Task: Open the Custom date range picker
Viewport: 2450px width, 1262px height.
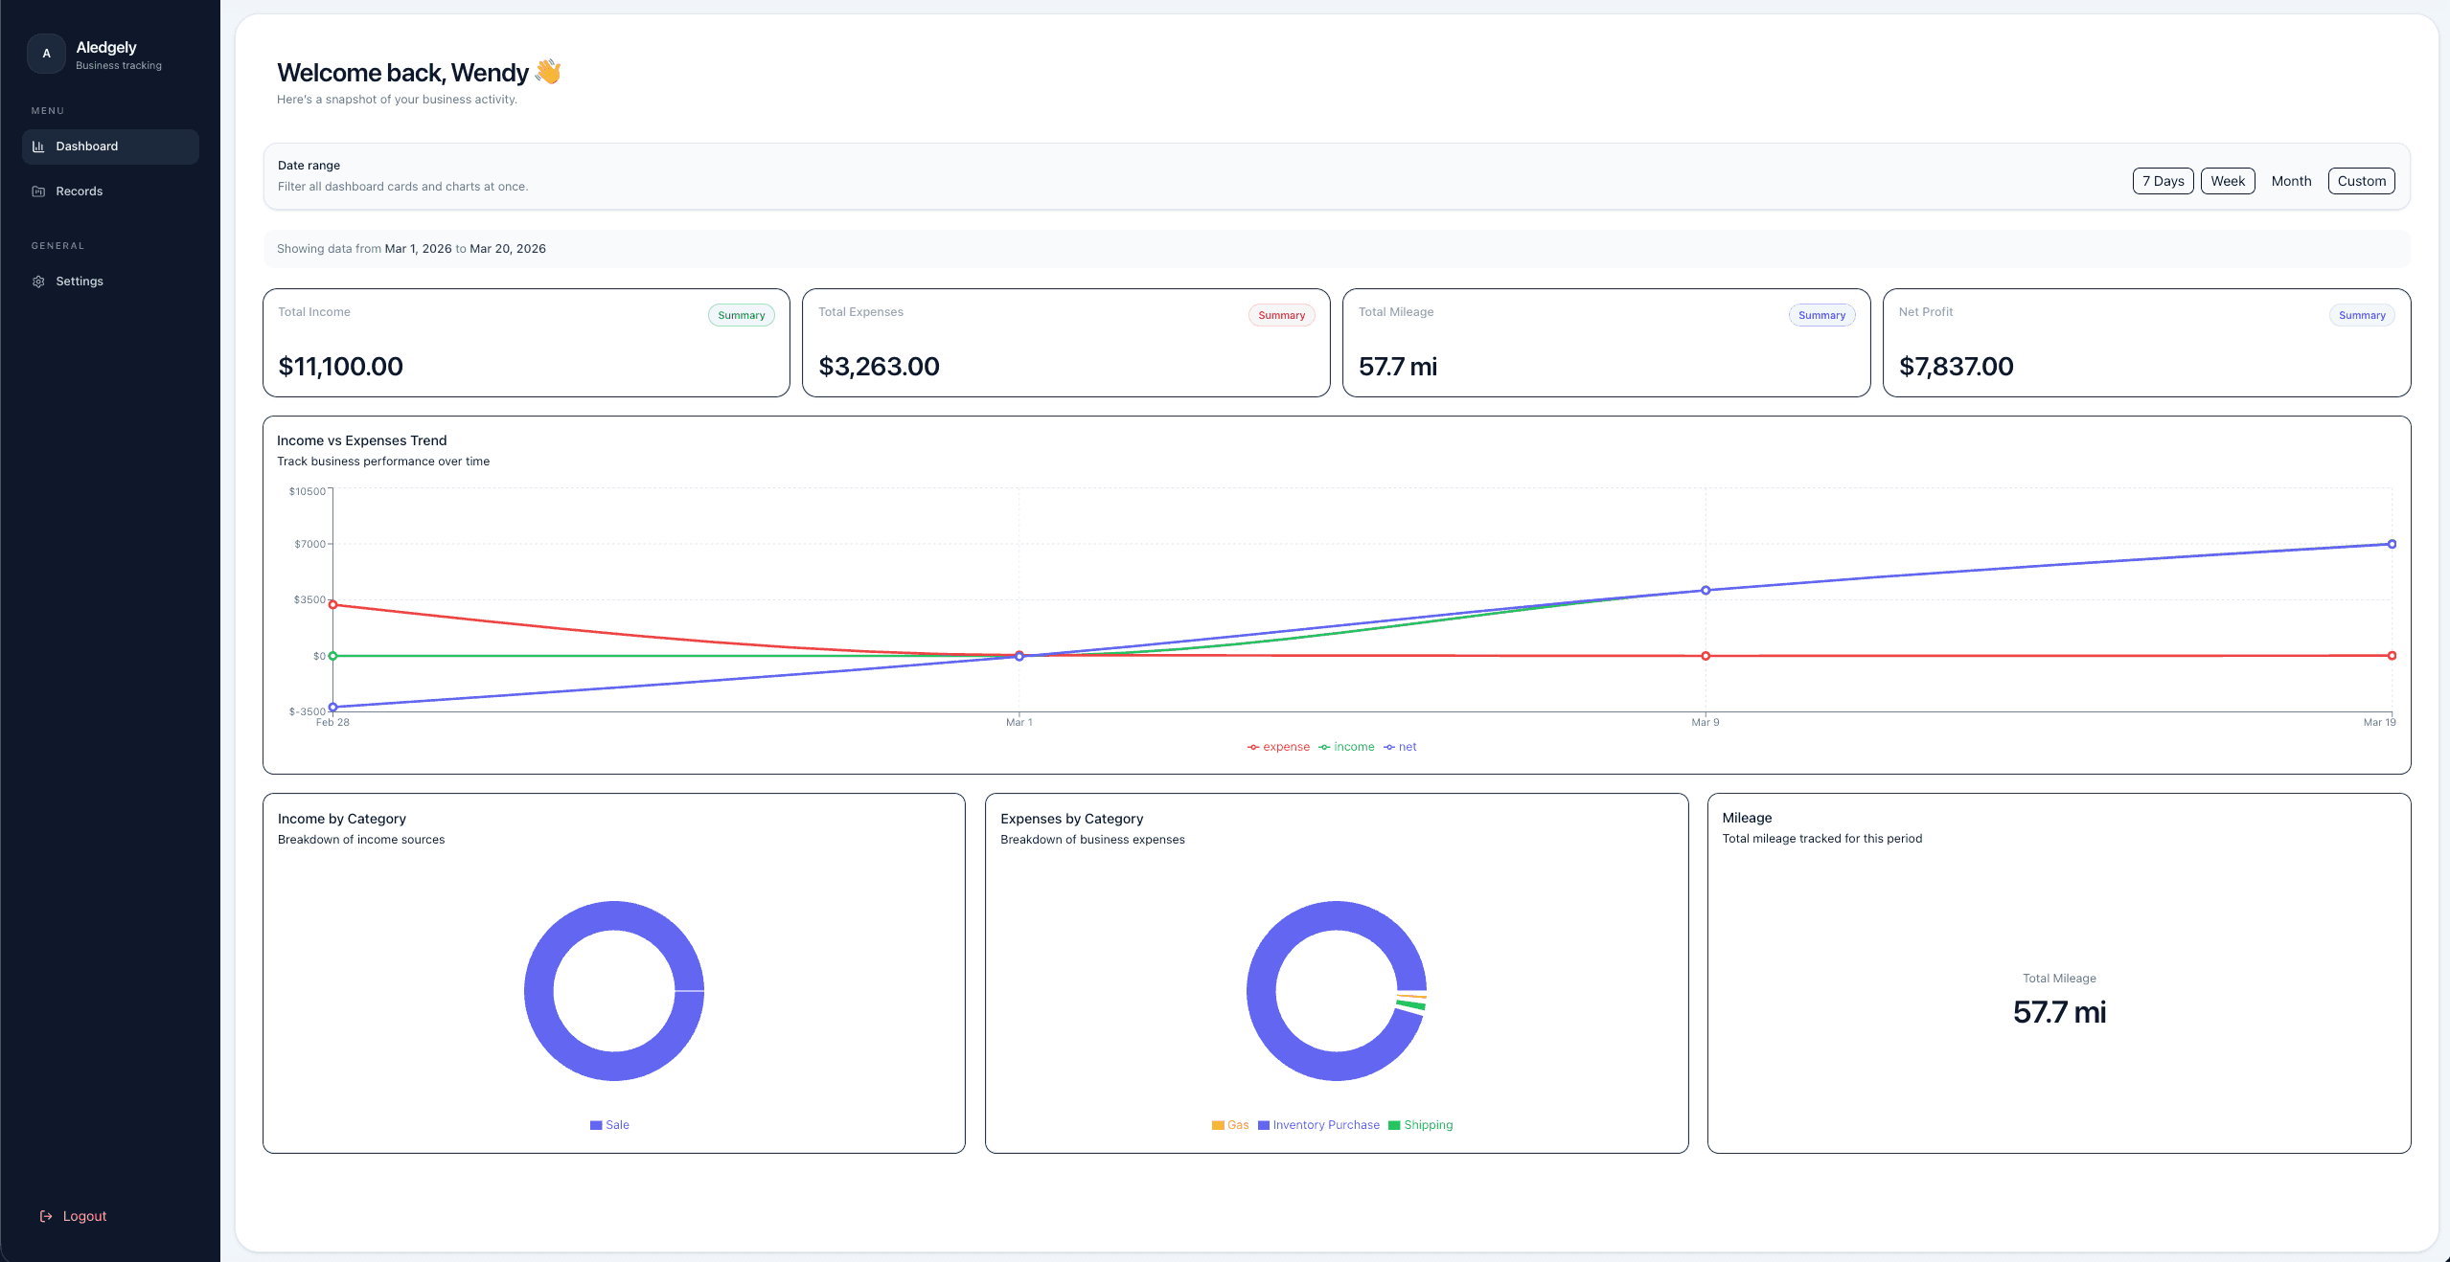Action: [2360, 181]
